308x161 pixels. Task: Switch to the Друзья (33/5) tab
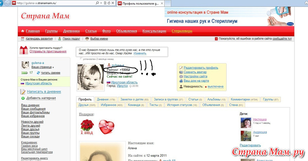87,105
